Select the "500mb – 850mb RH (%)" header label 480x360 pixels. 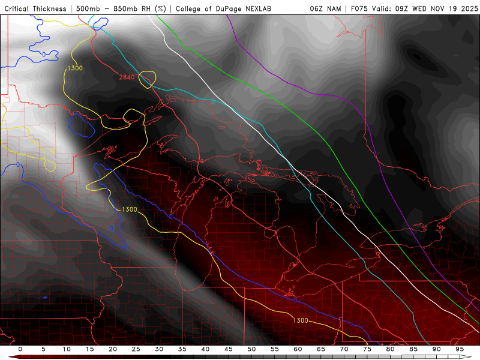[x=121, y=8]
